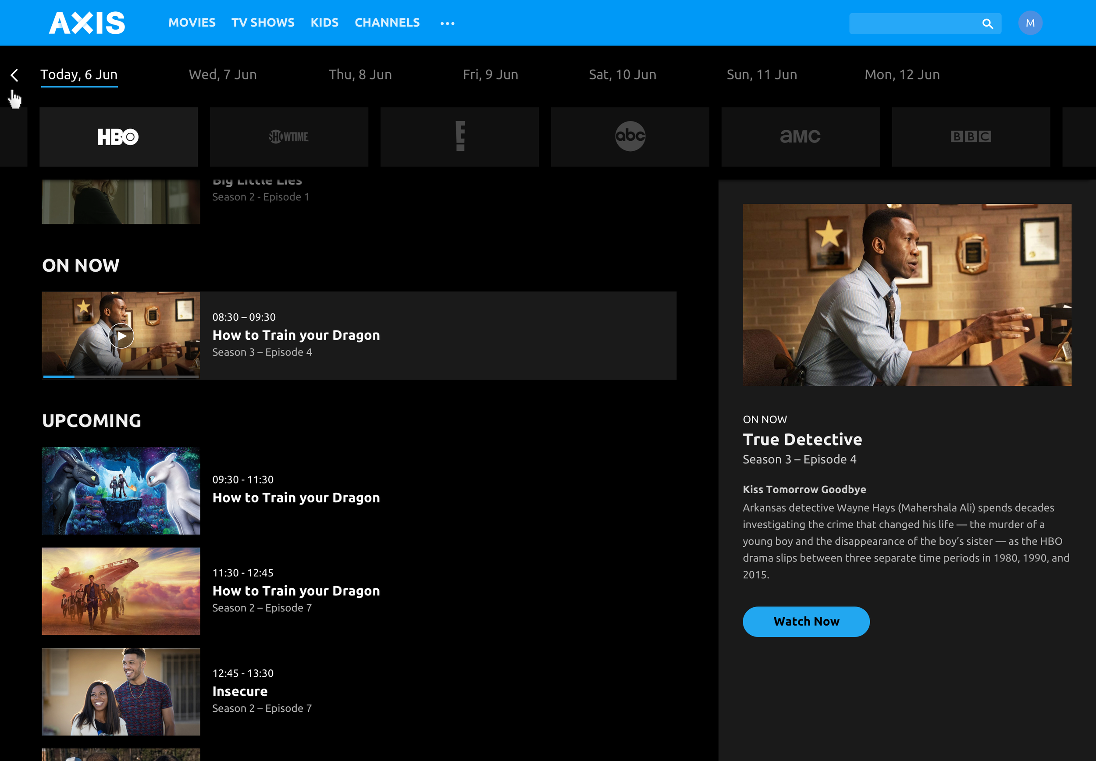Select the BBC channel tile

click(971, 137)
